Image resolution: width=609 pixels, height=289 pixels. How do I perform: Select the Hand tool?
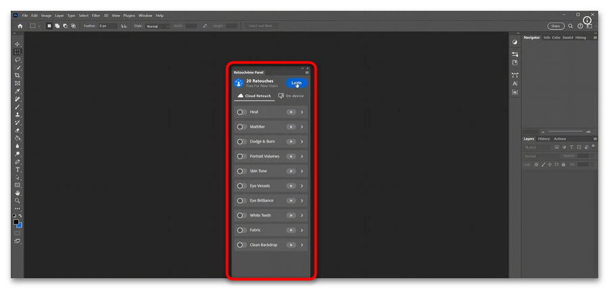point(18,192)
